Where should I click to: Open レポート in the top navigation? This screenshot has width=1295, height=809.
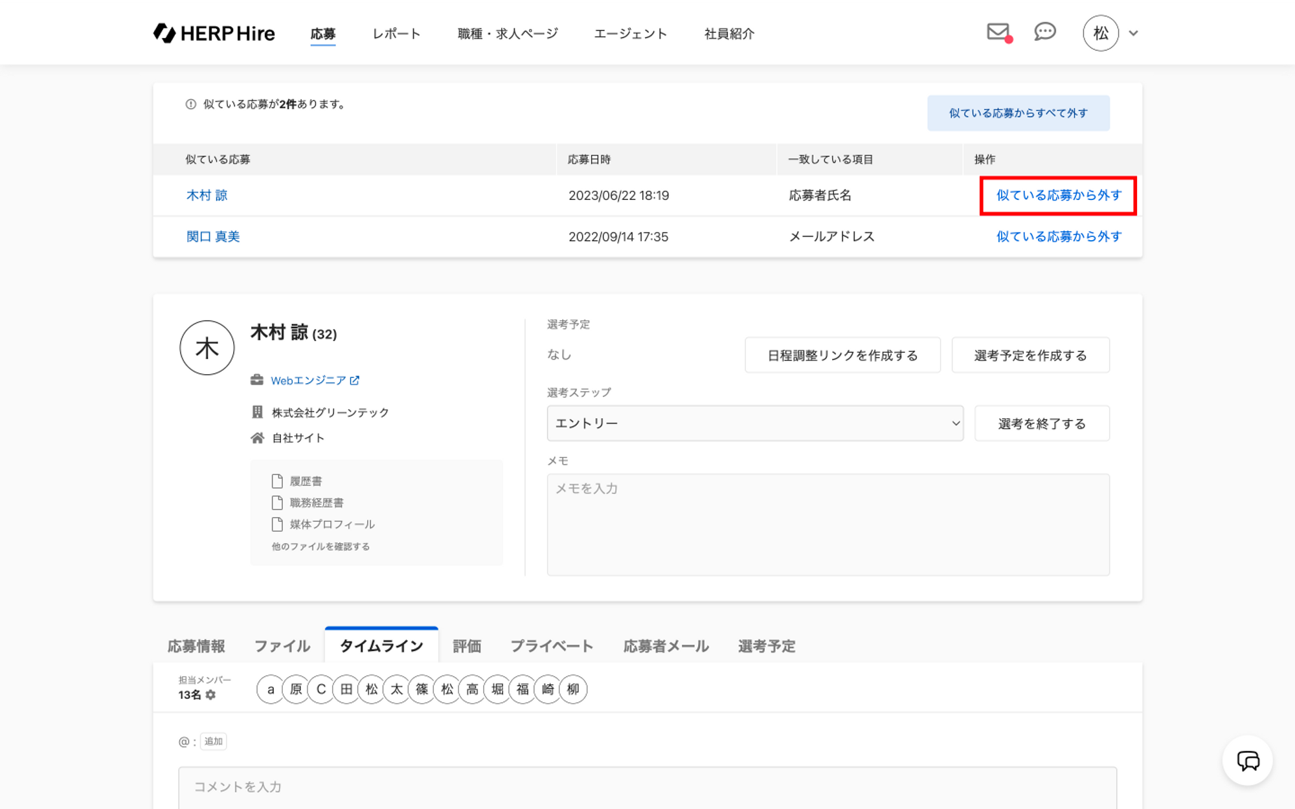click(x=396, y=34)
